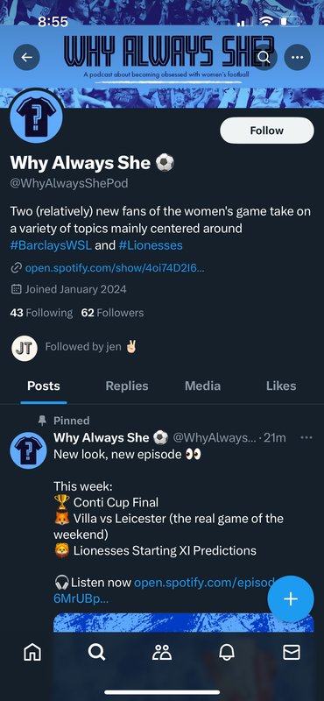
Task: Follow the Why Always She account
Action: point(267,131)
